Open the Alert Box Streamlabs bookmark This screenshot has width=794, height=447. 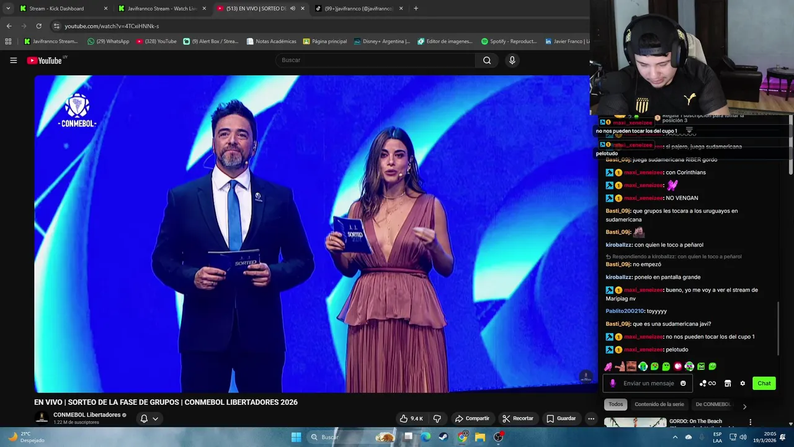click(x=211, y=42)
